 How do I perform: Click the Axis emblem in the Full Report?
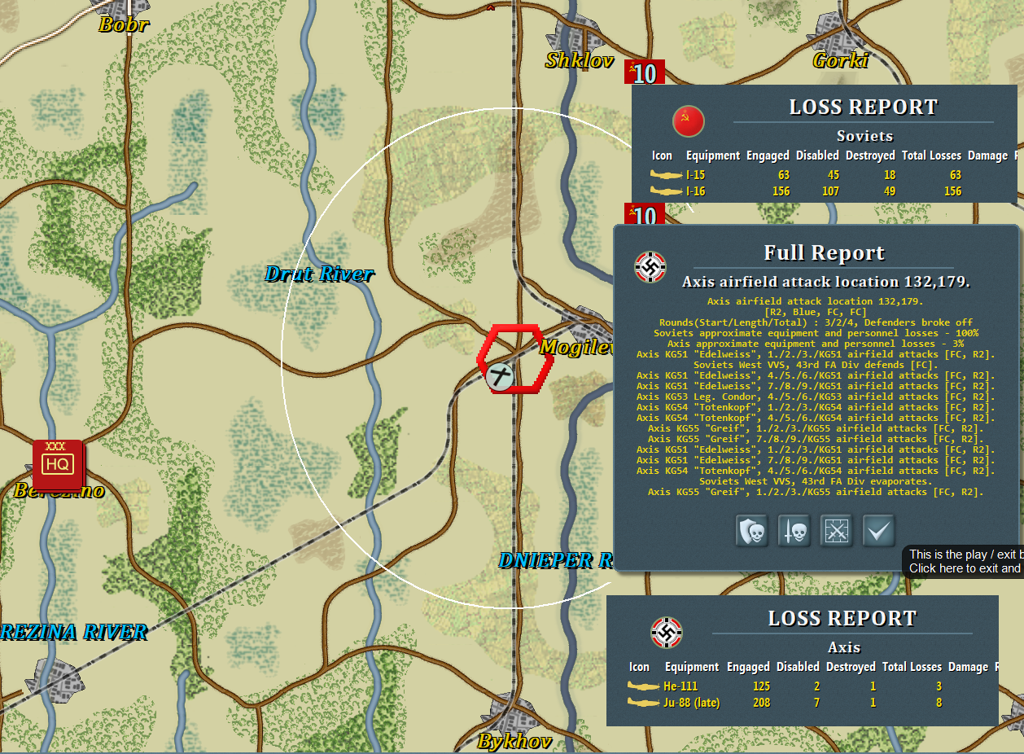tap(650, 266)
